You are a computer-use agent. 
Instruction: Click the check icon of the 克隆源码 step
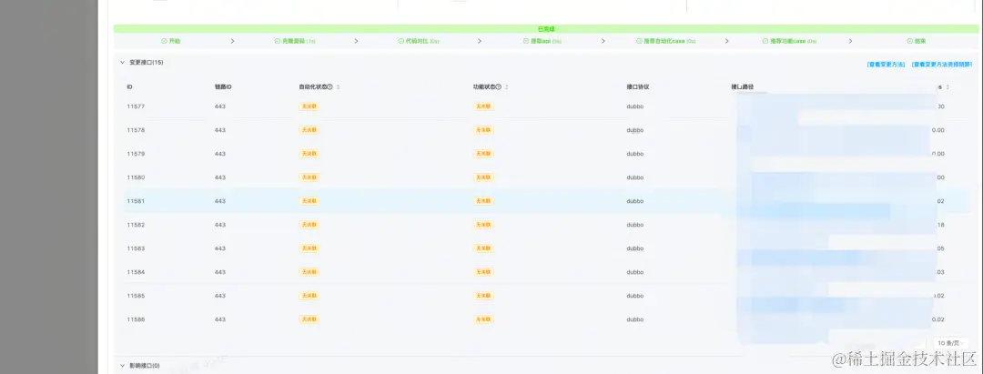point(277,41)
